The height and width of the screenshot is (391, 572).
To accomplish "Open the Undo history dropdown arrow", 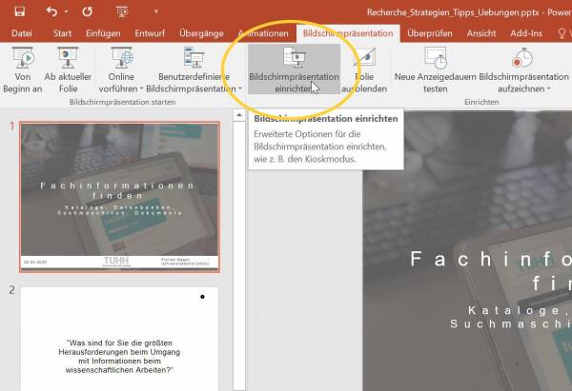I will (67, 11).
